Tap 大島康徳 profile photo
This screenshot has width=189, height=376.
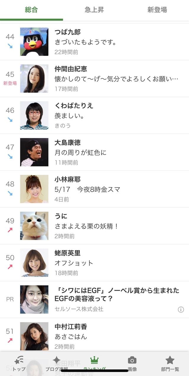pos(34,152)
